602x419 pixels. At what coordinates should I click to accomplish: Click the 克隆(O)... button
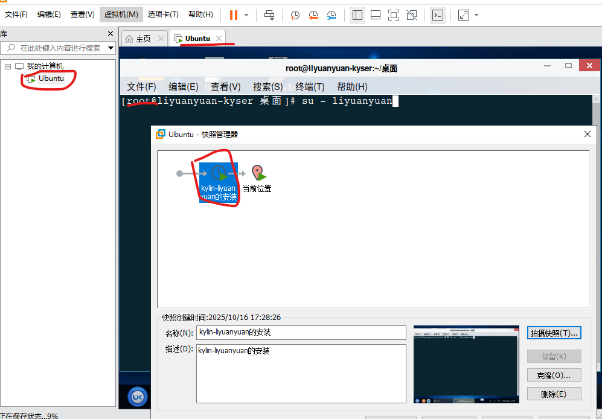click(x=554, y=375)
